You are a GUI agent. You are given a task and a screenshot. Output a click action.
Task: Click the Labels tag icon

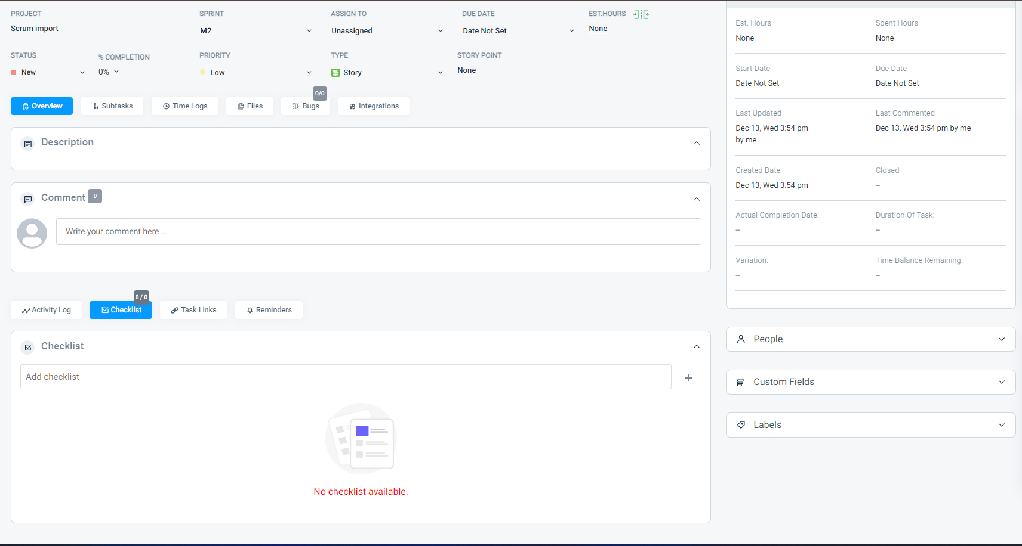[x=741, y=425]
